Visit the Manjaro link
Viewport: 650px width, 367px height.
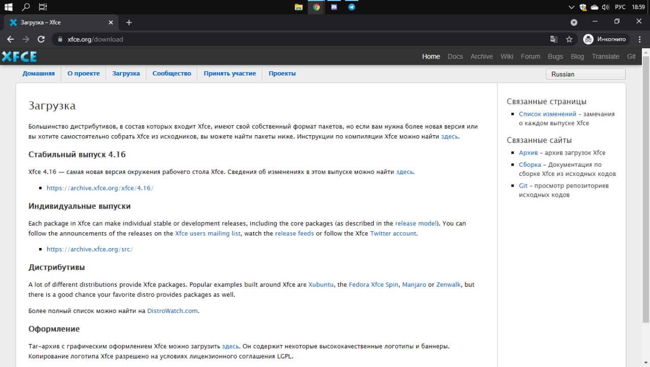click(x=414, y=285)
